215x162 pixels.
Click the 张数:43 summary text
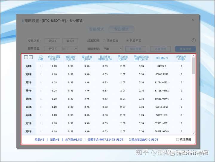click(x=55, y=140)
